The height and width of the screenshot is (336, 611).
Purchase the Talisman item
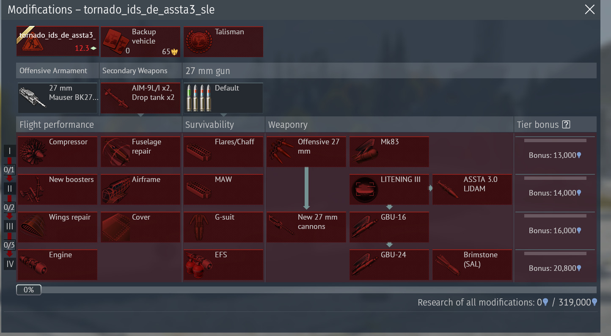[223, 41]
